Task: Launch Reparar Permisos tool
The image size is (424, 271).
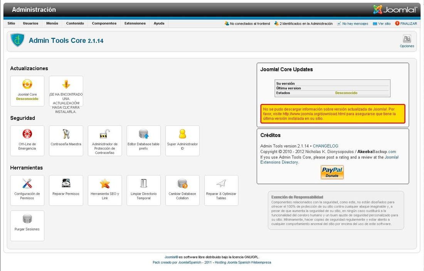Action: click(x=66, y=190)
